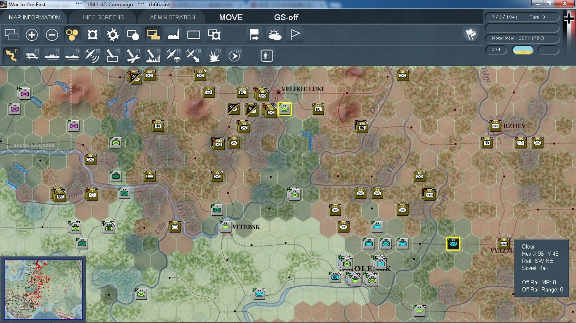Toggle the factory display icon
This screenshot has width=576, height=323.
pos(173,35)
